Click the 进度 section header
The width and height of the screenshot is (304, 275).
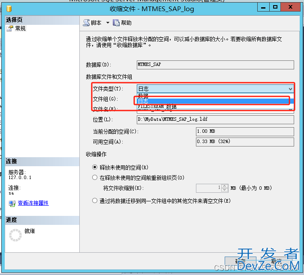click(x=42, y=220)
